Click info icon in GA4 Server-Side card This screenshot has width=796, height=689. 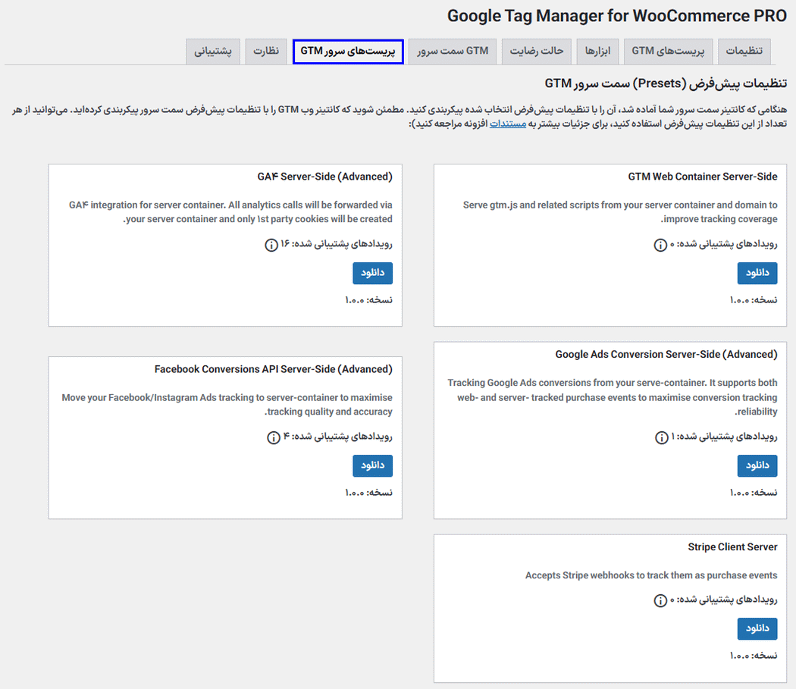271,245
